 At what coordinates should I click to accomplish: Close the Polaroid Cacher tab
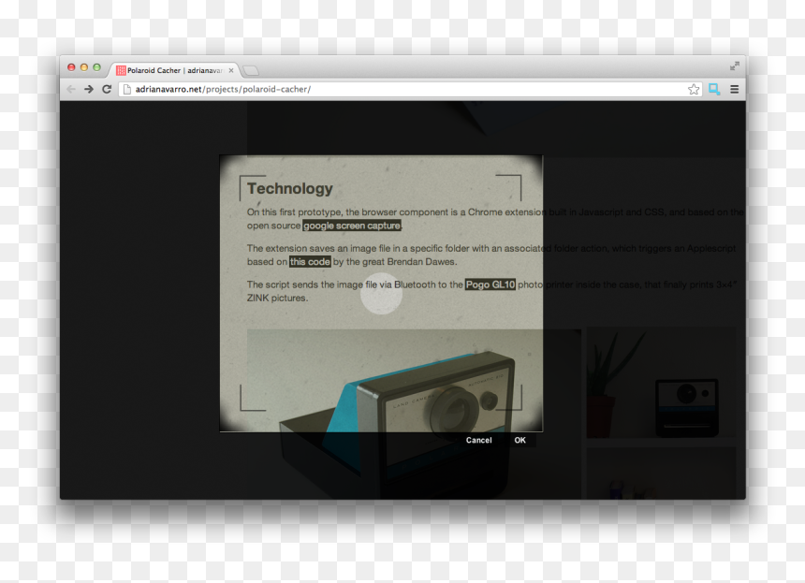(x=231, y=70)
